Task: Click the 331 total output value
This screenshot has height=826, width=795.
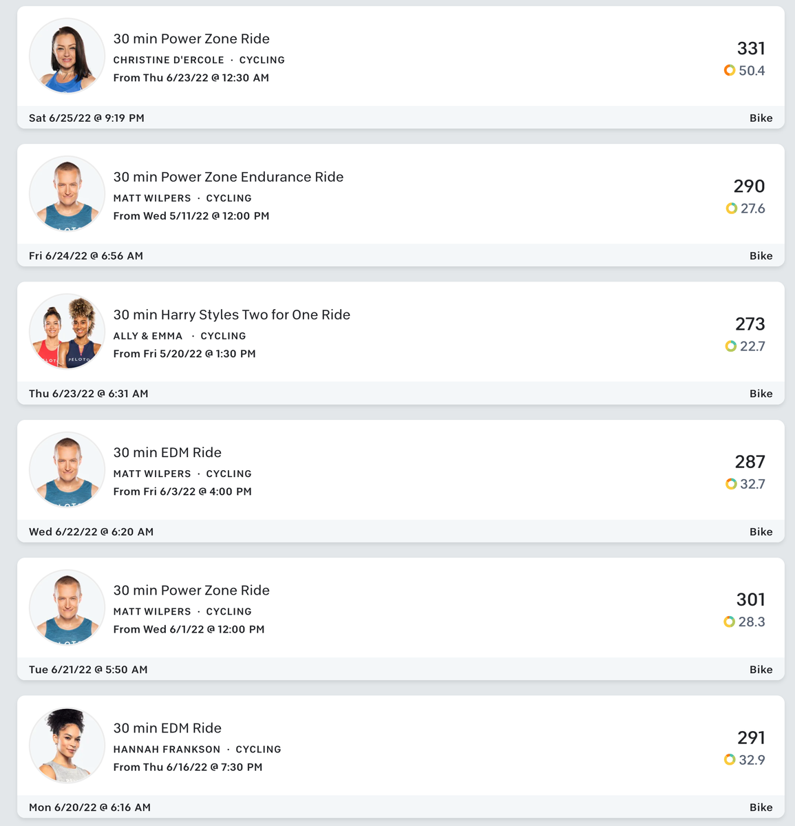Action: click(x=751, y=48)
